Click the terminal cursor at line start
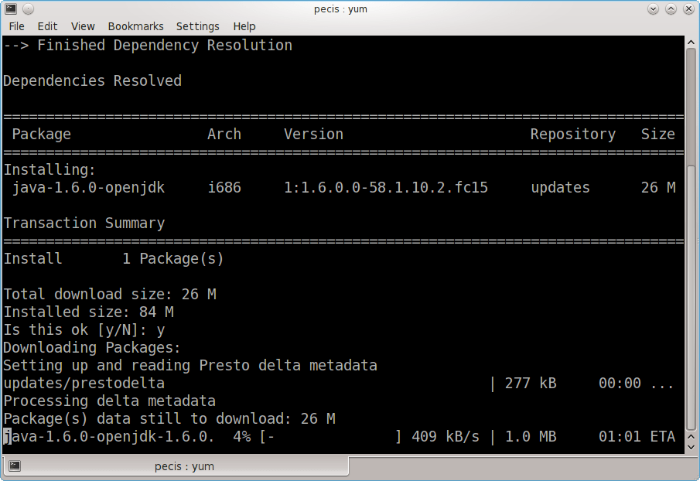This screenshot has width=700, height=481. (x=8, y=436)
